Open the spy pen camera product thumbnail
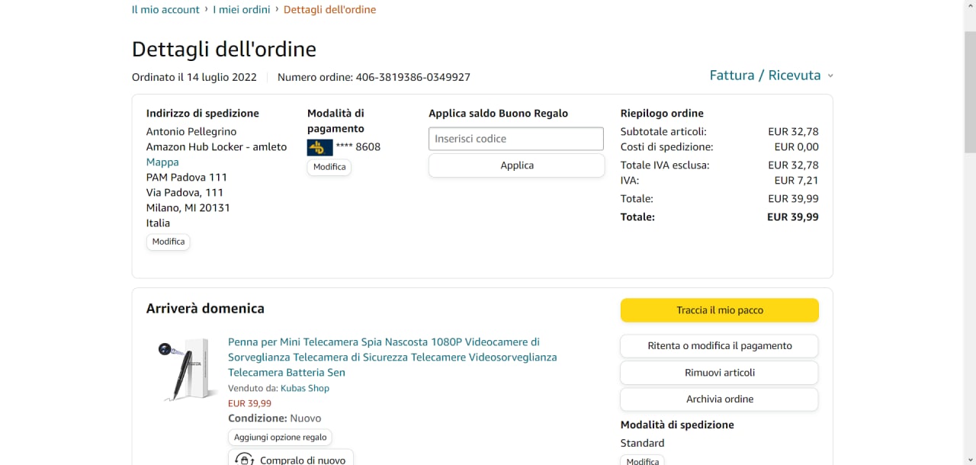The image size is (976, 465). pyautogui.click(x=183, y=369)
